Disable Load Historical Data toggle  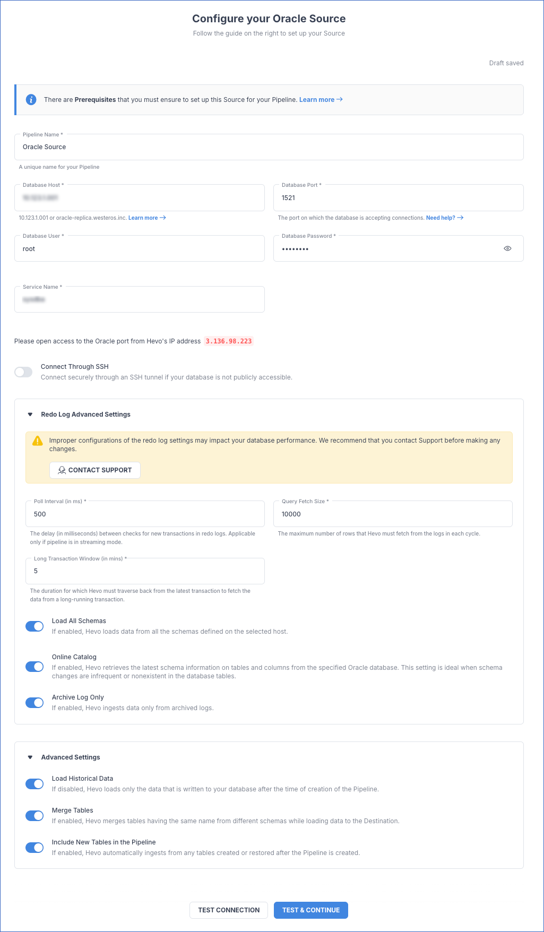point(34,784)
